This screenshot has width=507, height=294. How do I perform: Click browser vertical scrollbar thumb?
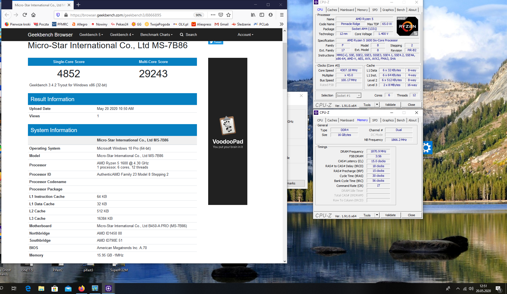coord(285,66)
